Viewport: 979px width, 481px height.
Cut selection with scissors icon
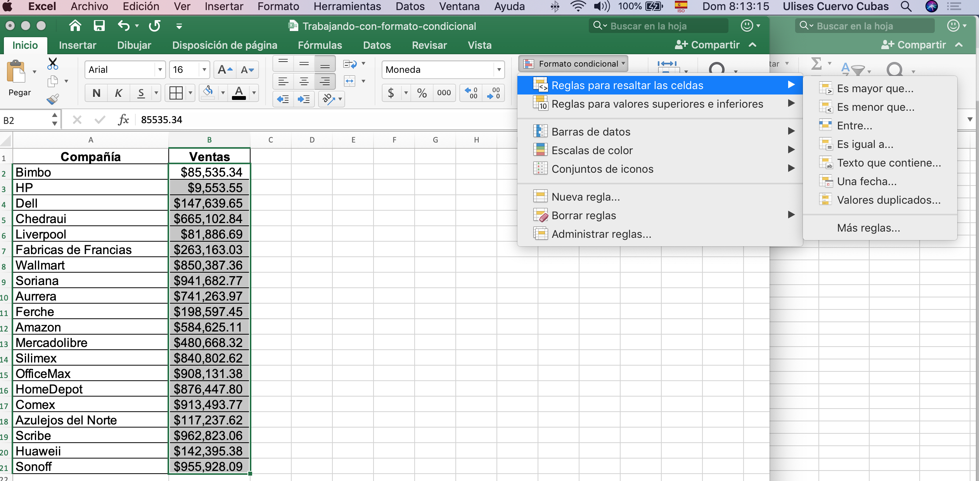[52, 64]
